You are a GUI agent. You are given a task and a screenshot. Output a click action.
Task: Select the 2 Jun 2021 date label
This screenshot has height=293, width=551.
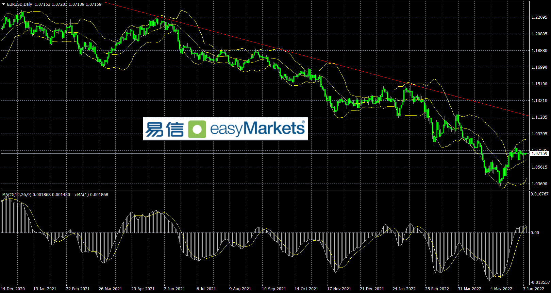click(174, 289)
